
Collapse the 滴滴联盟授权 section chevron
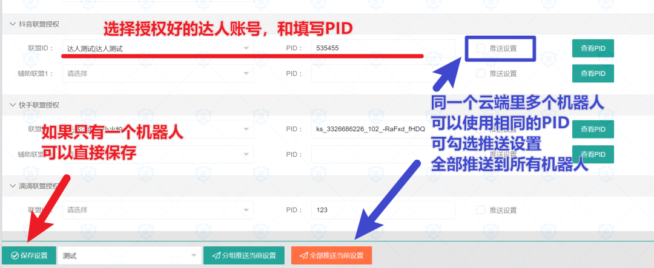click(12, 186)
